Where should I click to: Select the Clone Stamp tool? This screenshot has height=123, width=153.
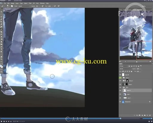tap(1, 32)
